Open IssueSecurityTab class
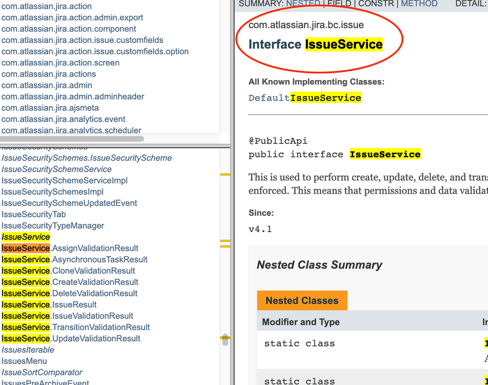The width and height of the screenshot is (488, 385). pos(34,214)
